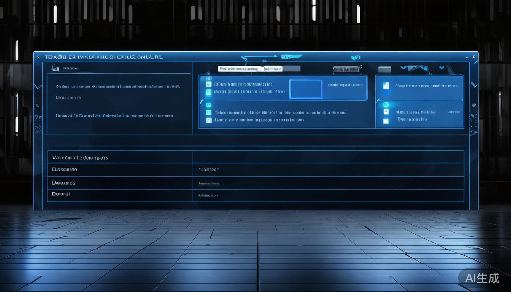This screenshot has height=292, width=511.
Task: Click the computer icon above the left panel
Action: [56, 68]
